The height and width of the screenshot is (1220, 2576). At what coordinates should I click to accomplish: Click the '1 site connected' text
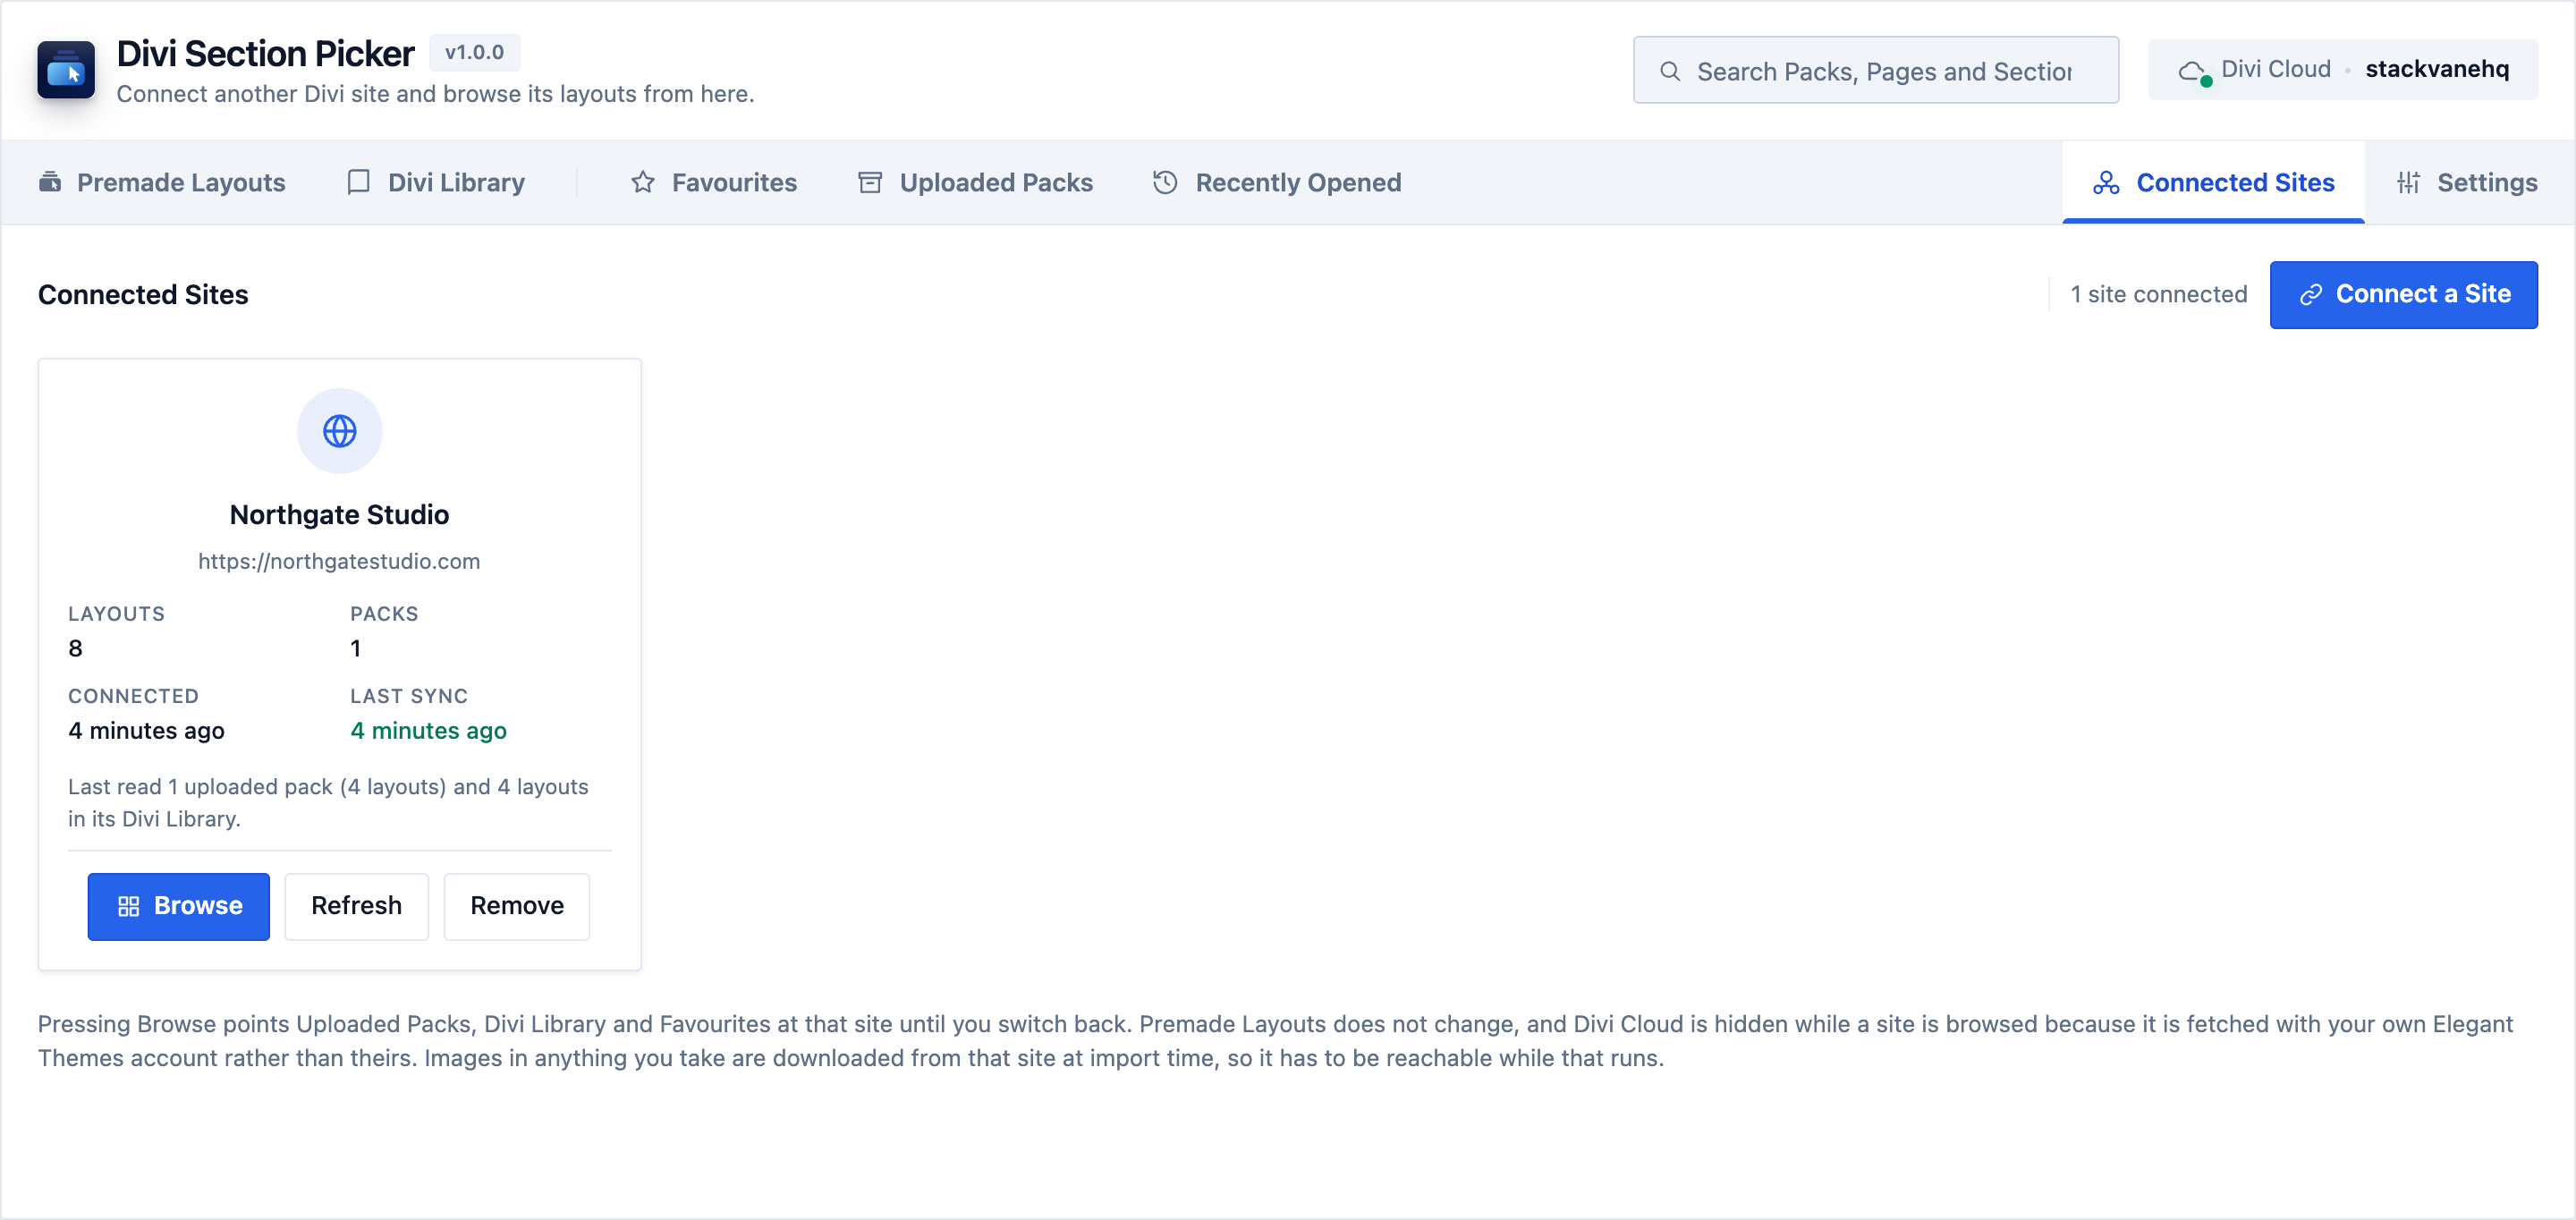pyautogui.click(x=2158, y=294)
